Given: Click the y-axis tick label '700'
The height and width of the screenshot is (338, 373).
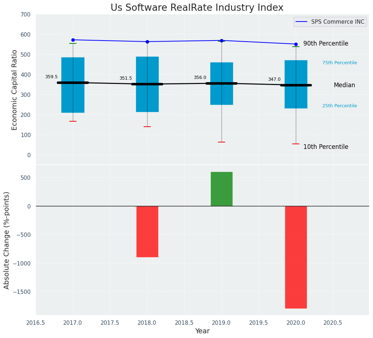Looking at the screenshot, I should pyautogui.click(x=26, y=14).
